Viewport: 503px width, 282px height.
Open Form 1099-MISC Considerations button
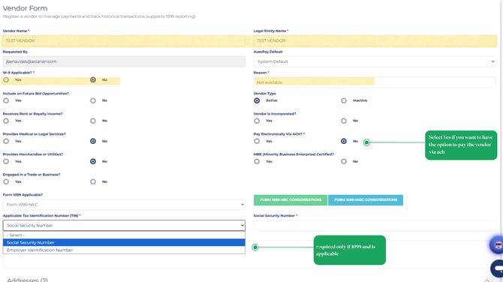pos(366,200)
